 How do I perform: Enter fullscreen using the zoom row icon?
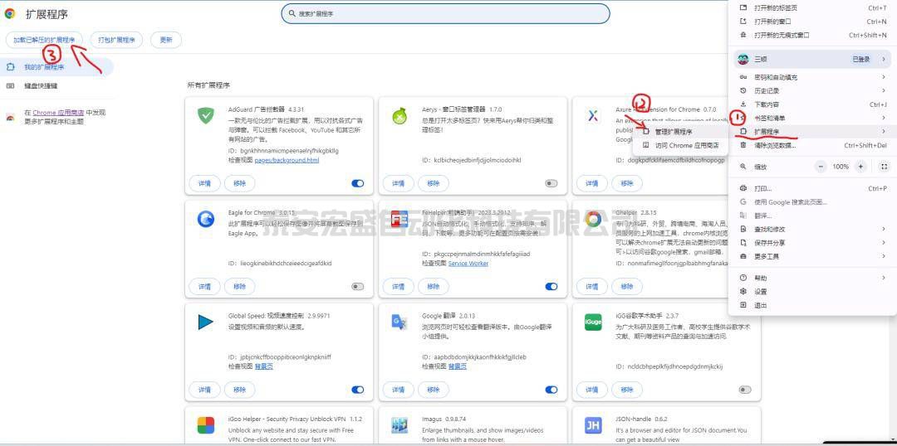click(884, 167)
